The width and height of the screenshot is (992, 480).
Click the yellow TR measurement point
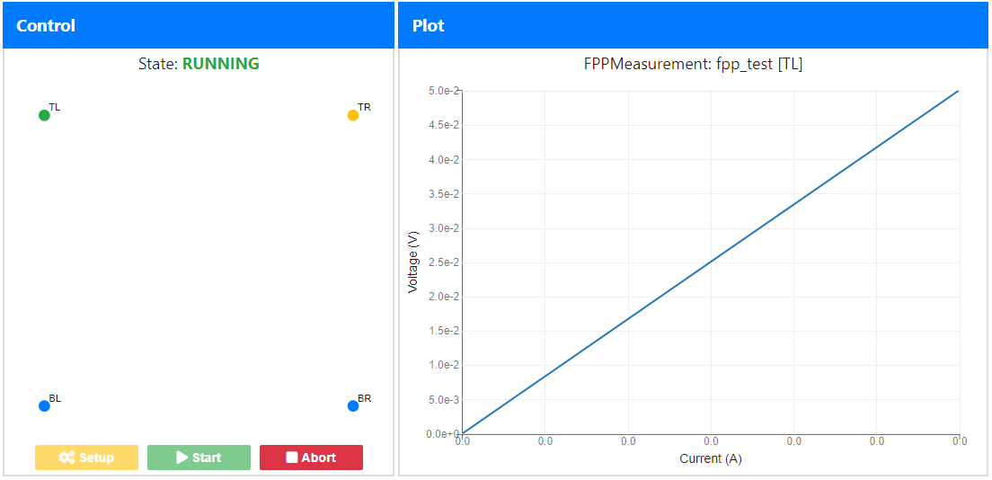point(353,115)
